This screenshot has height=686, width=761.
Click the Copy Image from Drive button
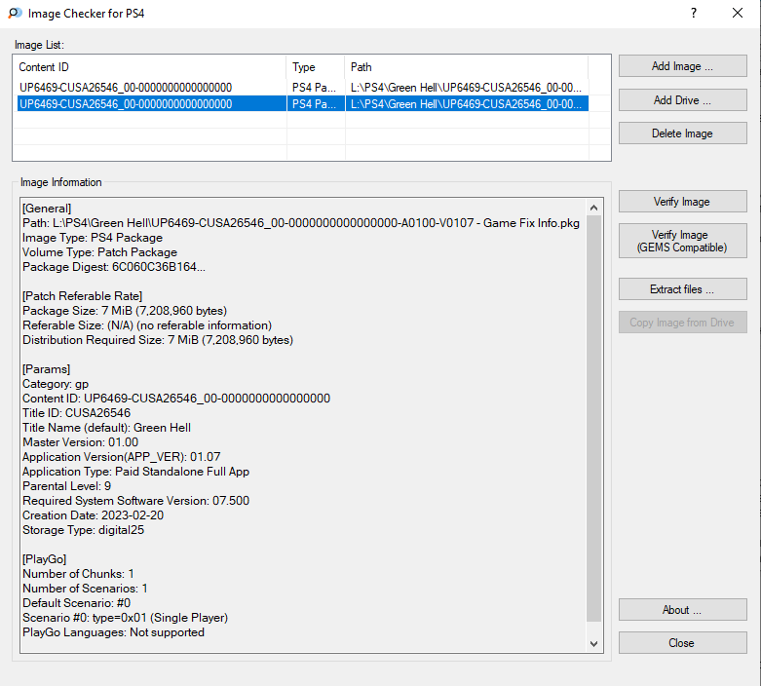point(682,323)
